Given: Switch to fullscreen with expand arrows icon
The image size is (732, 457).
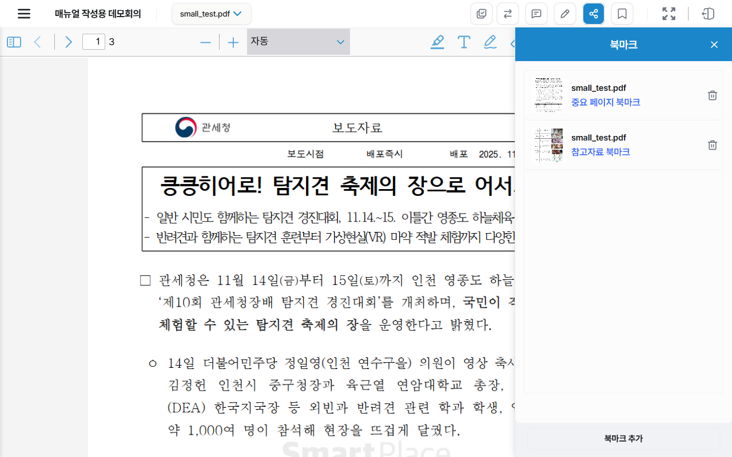Looking at the screenshot, I should (x=669, y=14).
